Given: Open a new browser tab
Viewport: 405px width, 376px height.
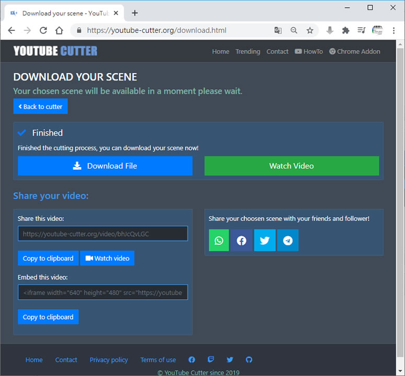Looking at the screenshot, I should coord(135,13).
